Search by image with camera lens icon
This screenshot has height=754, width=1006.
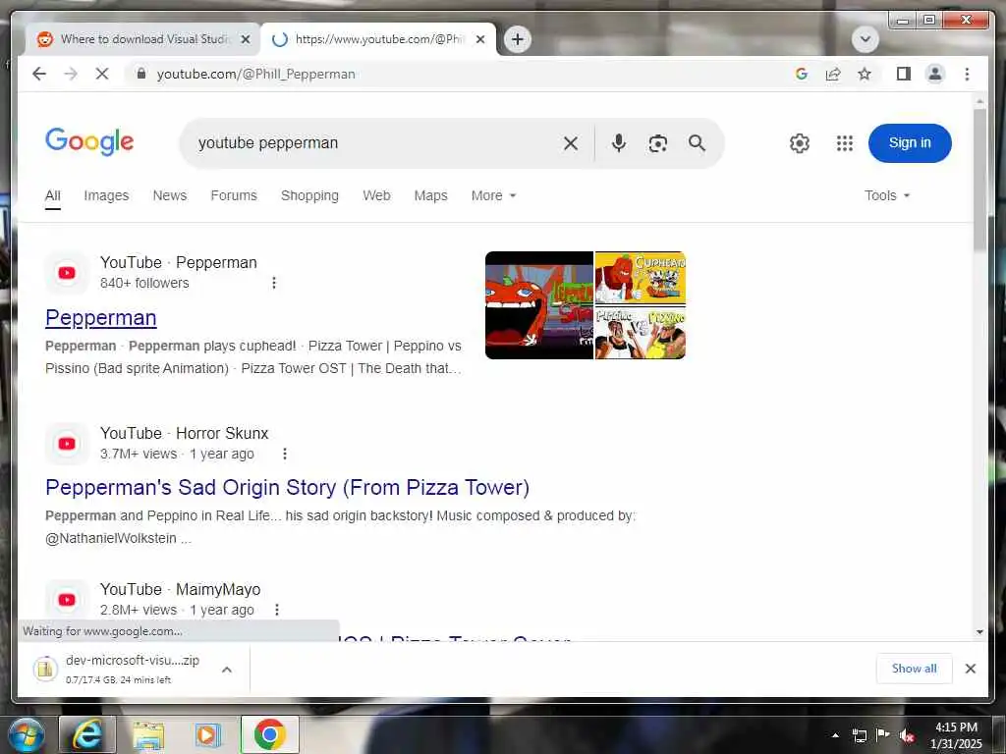tap(657, 143)
